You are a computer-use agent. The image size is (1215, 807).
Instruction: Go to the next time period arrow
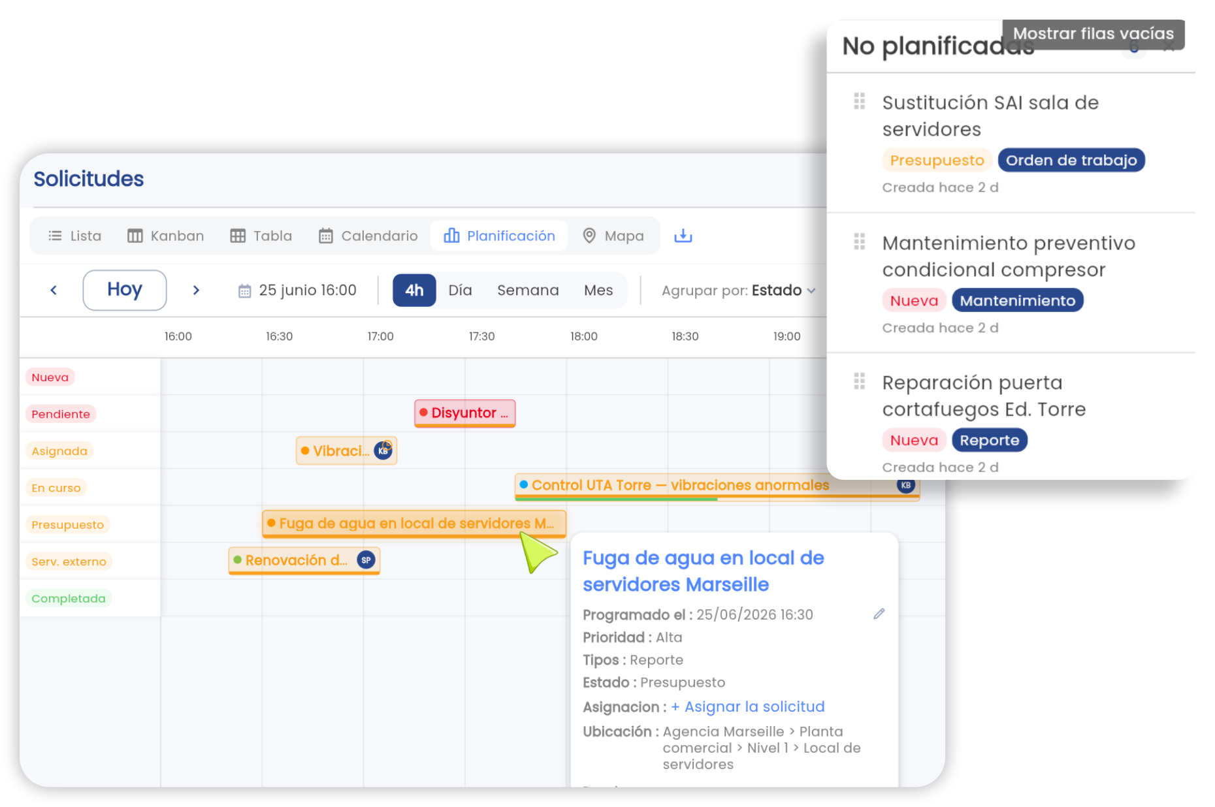(196, 290)
